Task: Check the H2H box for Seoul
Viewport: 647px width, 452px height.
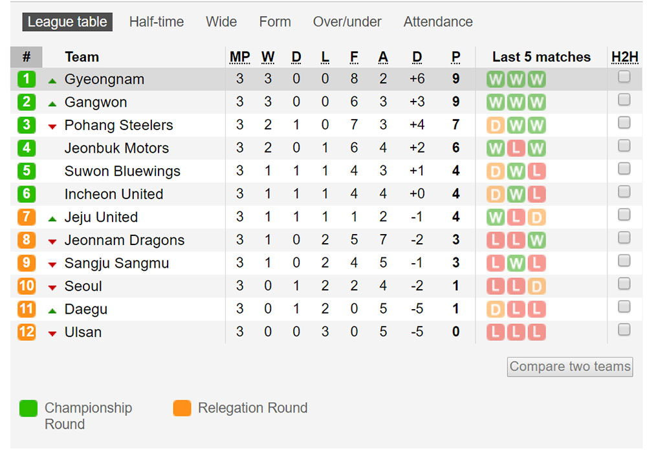Action: coord(624,283)
